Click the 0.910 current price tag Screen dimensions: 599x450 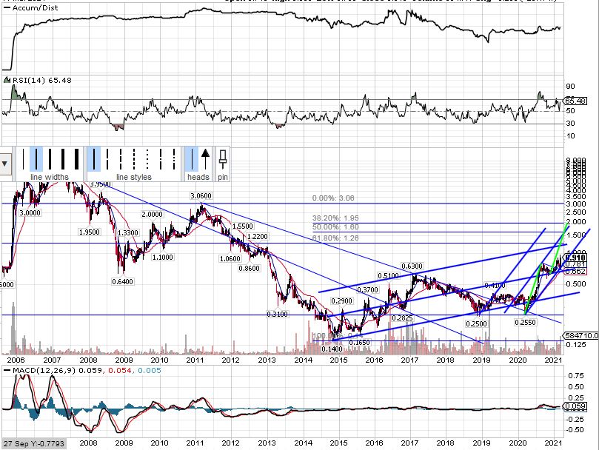coord(575,258)
